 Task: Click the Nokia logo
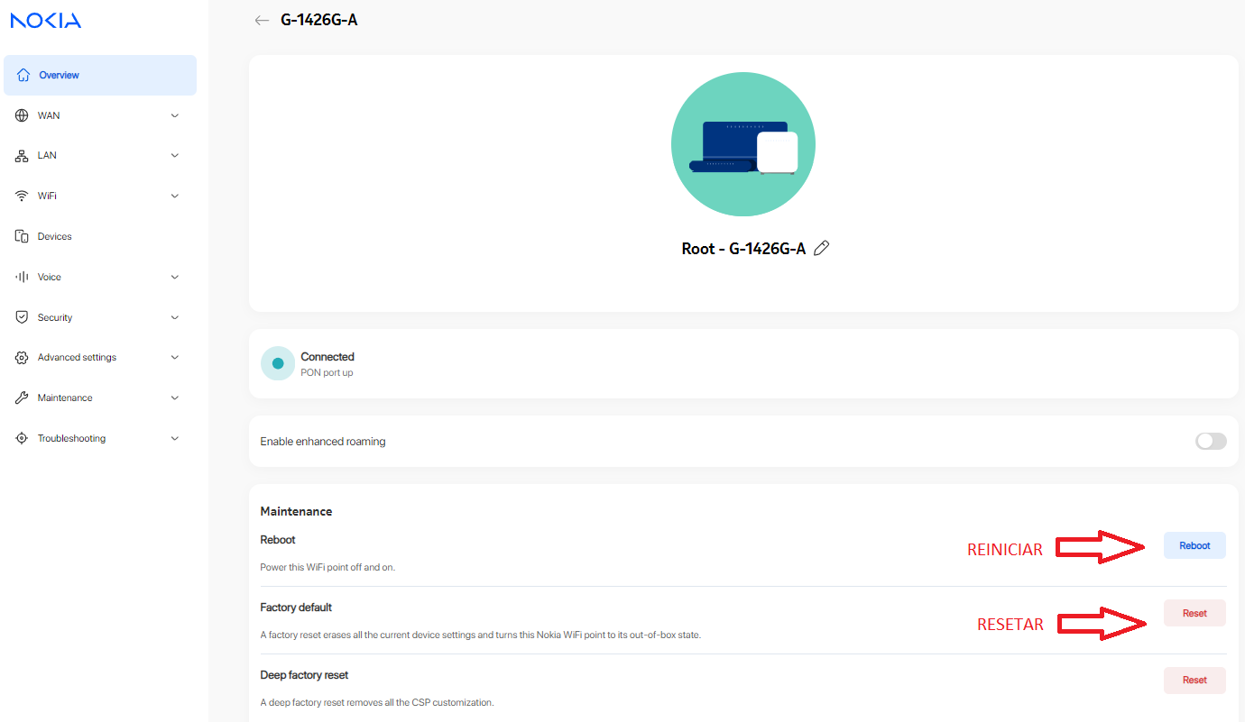(45, 20)
